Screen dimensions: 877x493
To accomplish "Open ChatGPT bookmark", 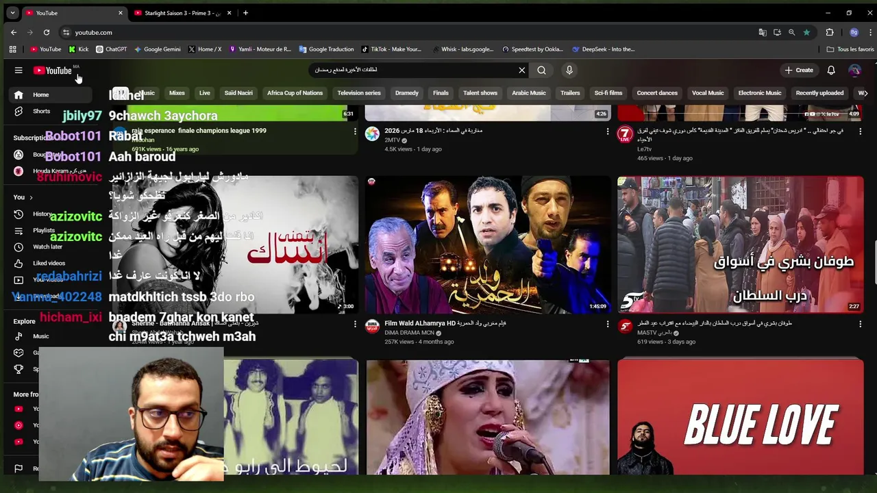I will click(x=112, y=49).
